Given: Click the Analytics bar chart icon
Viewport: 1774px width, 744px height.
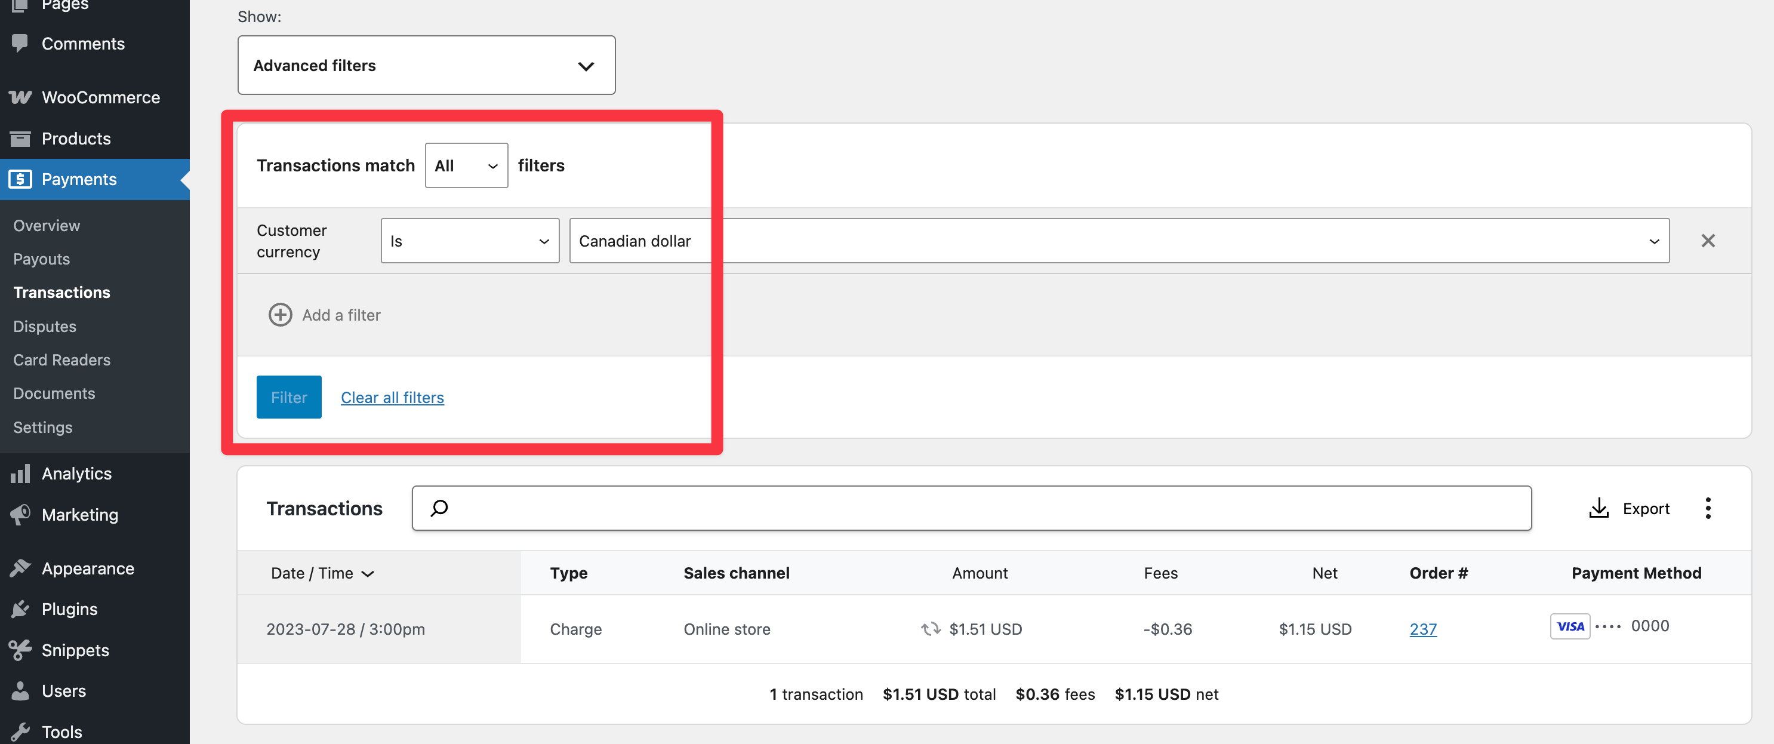Looking at the screenshot, I should point(20,474).
